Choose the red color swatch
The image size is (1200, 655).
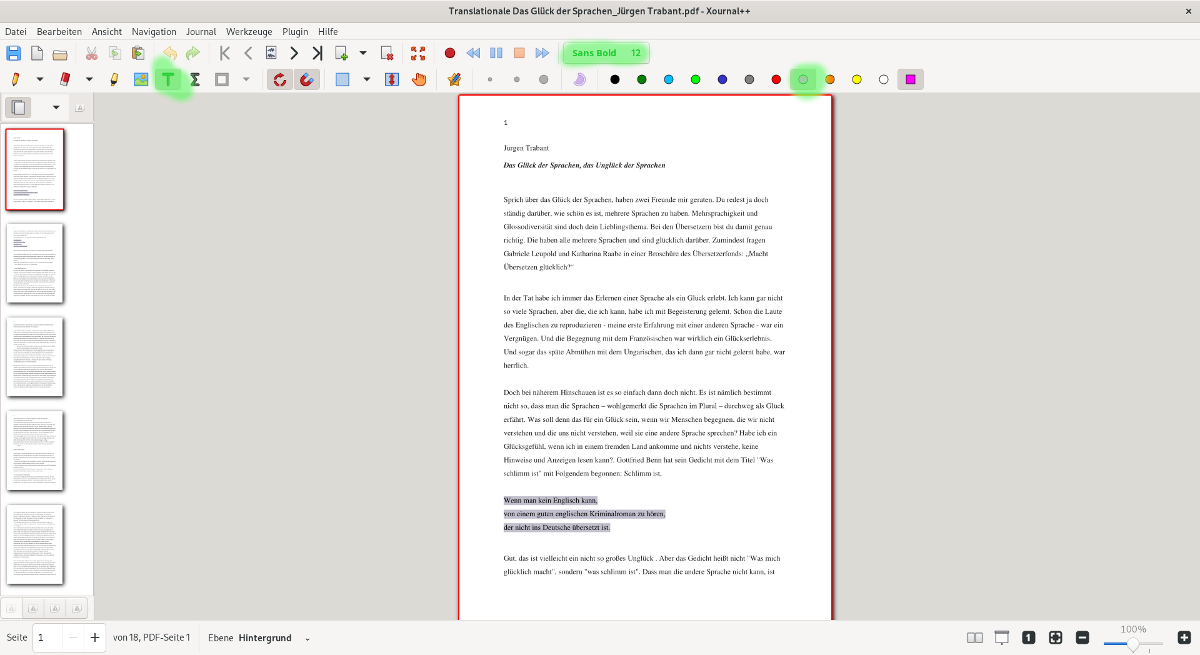(x=776, y=79)
